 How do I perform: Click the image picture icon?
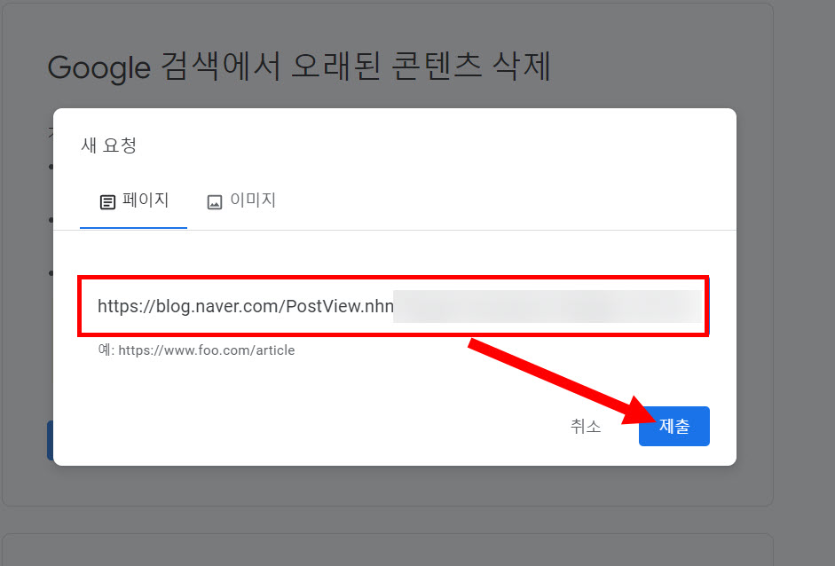point(215,202)
